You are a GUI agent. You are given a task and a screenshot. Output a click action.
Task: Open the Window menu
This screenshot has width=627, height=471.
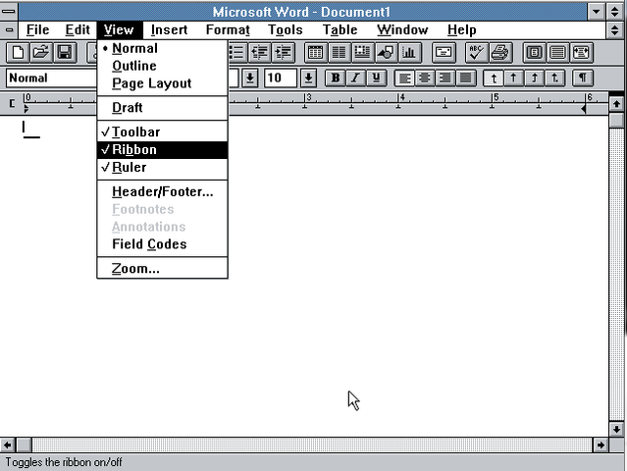pyautogui.click(x=402, y=30)
